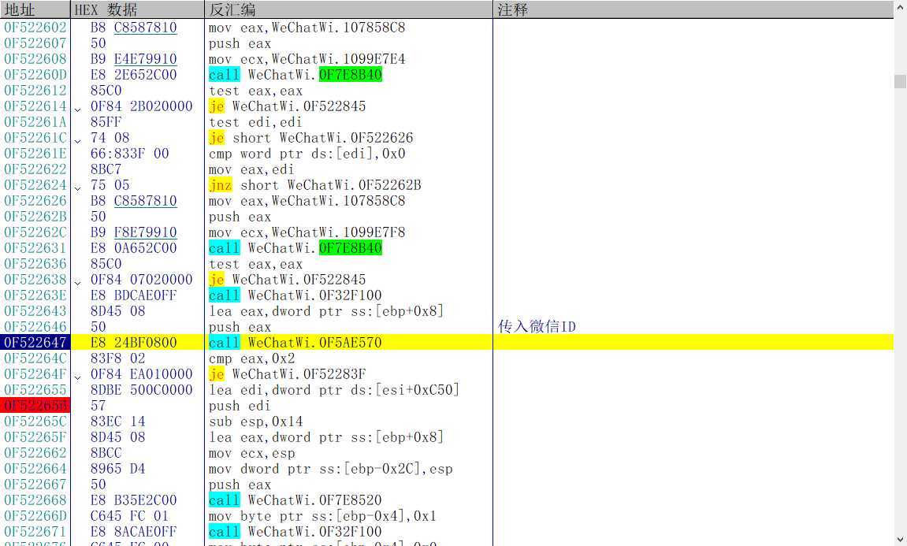Image resolution: width=907 pixels, height=546 pixels.
Task: Click instruction mov ecx,WeChatWi.1099E7E4
Action: click(307, 59)
